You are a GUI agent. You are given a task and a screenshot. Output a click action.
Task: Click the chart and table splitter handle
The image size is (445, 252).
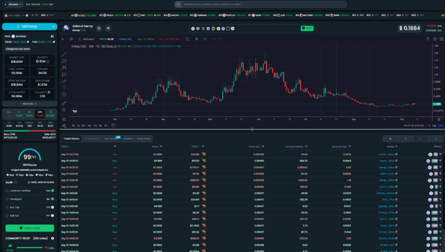click(252, 129)
